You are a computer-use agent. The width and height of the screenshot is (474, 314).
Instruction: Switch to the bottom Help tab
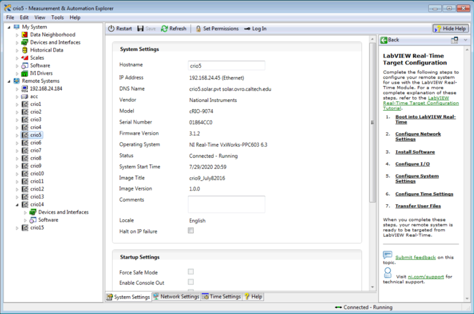[x=254, y=296]
